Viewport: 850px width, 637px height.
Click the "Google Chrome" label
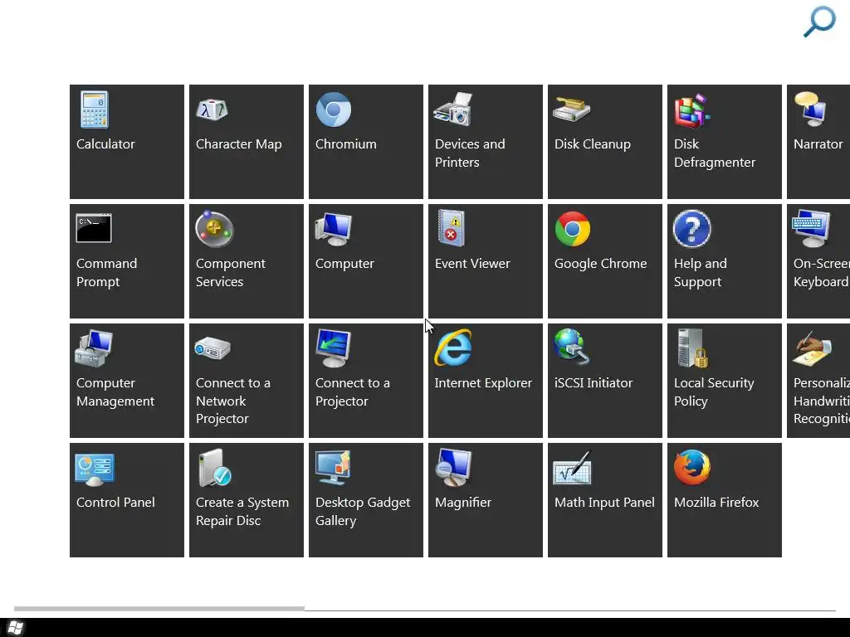tap(600, 264)
